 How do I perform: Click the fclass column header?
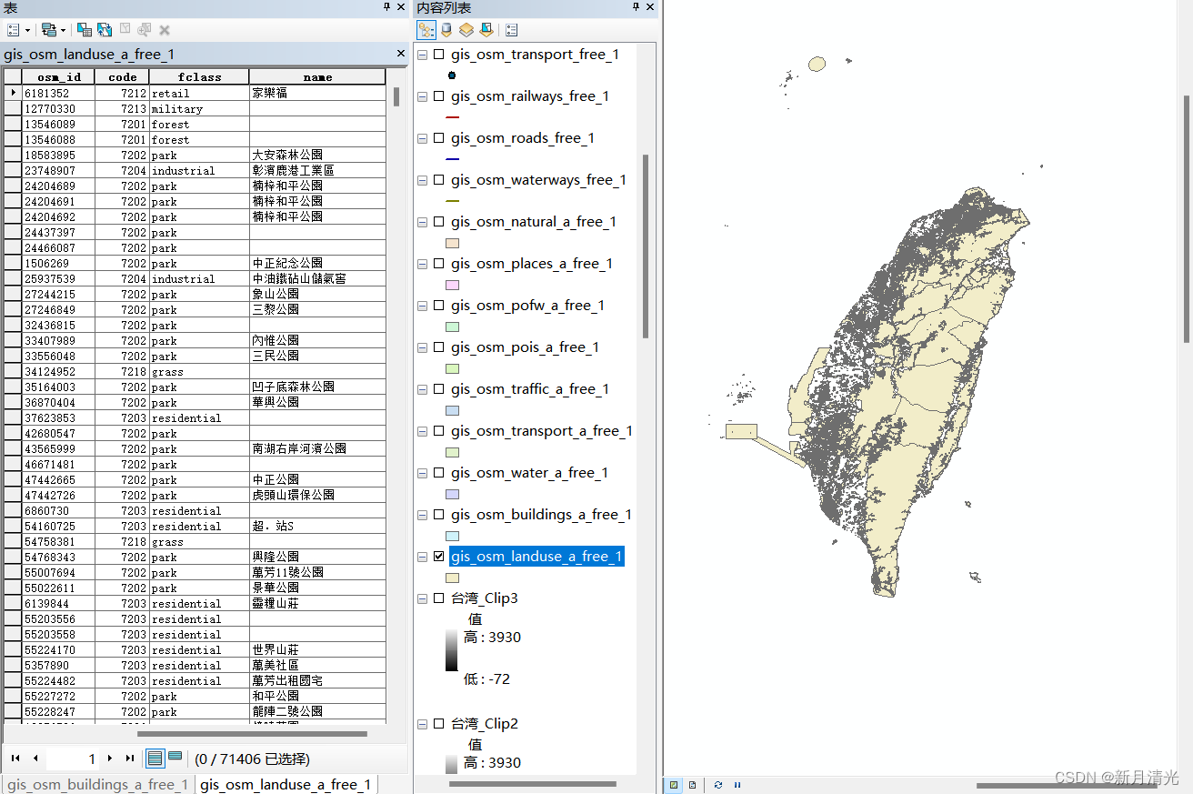(x=199, y=77)
